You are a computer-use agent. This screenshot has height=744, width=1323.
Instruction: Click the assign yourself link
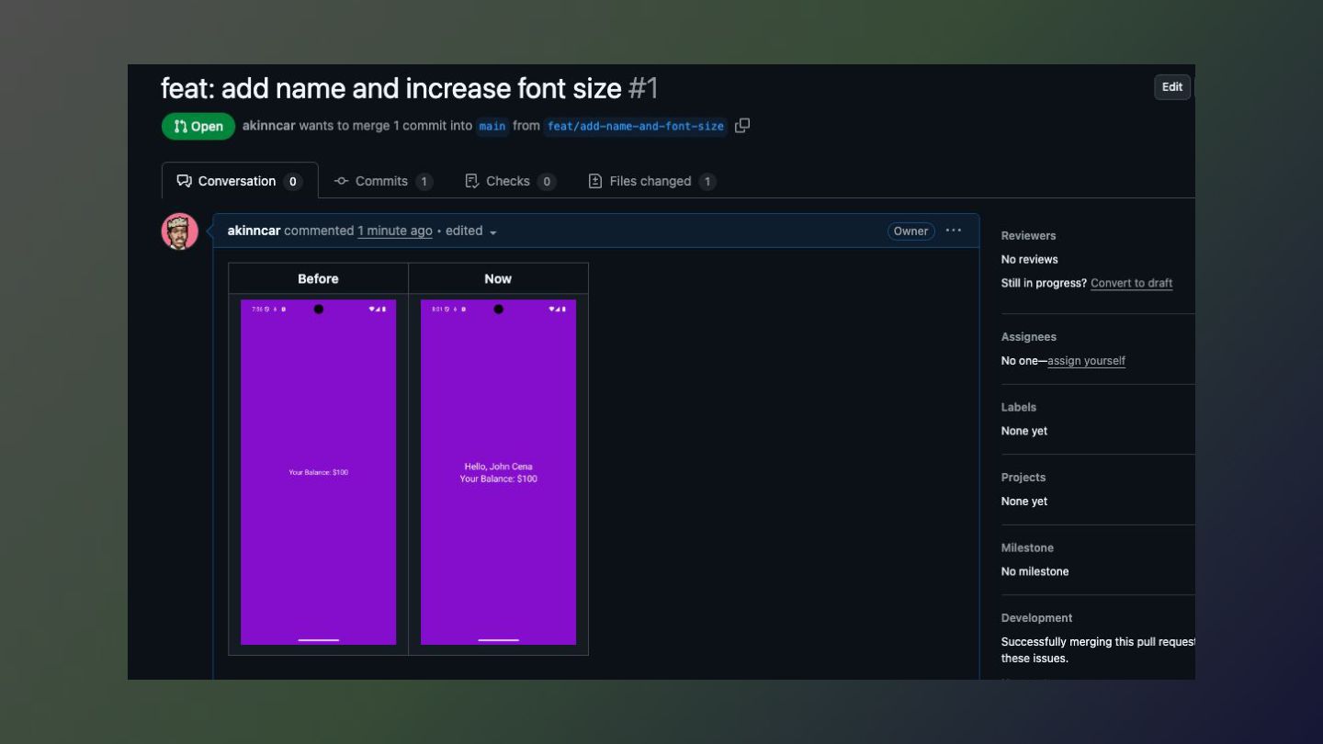(1086, 361)
